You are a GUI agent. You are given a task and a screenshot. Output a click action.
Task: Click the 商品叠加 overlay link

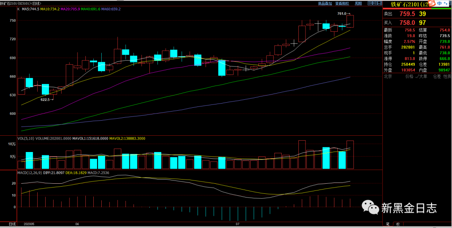[x=325, y=3]
